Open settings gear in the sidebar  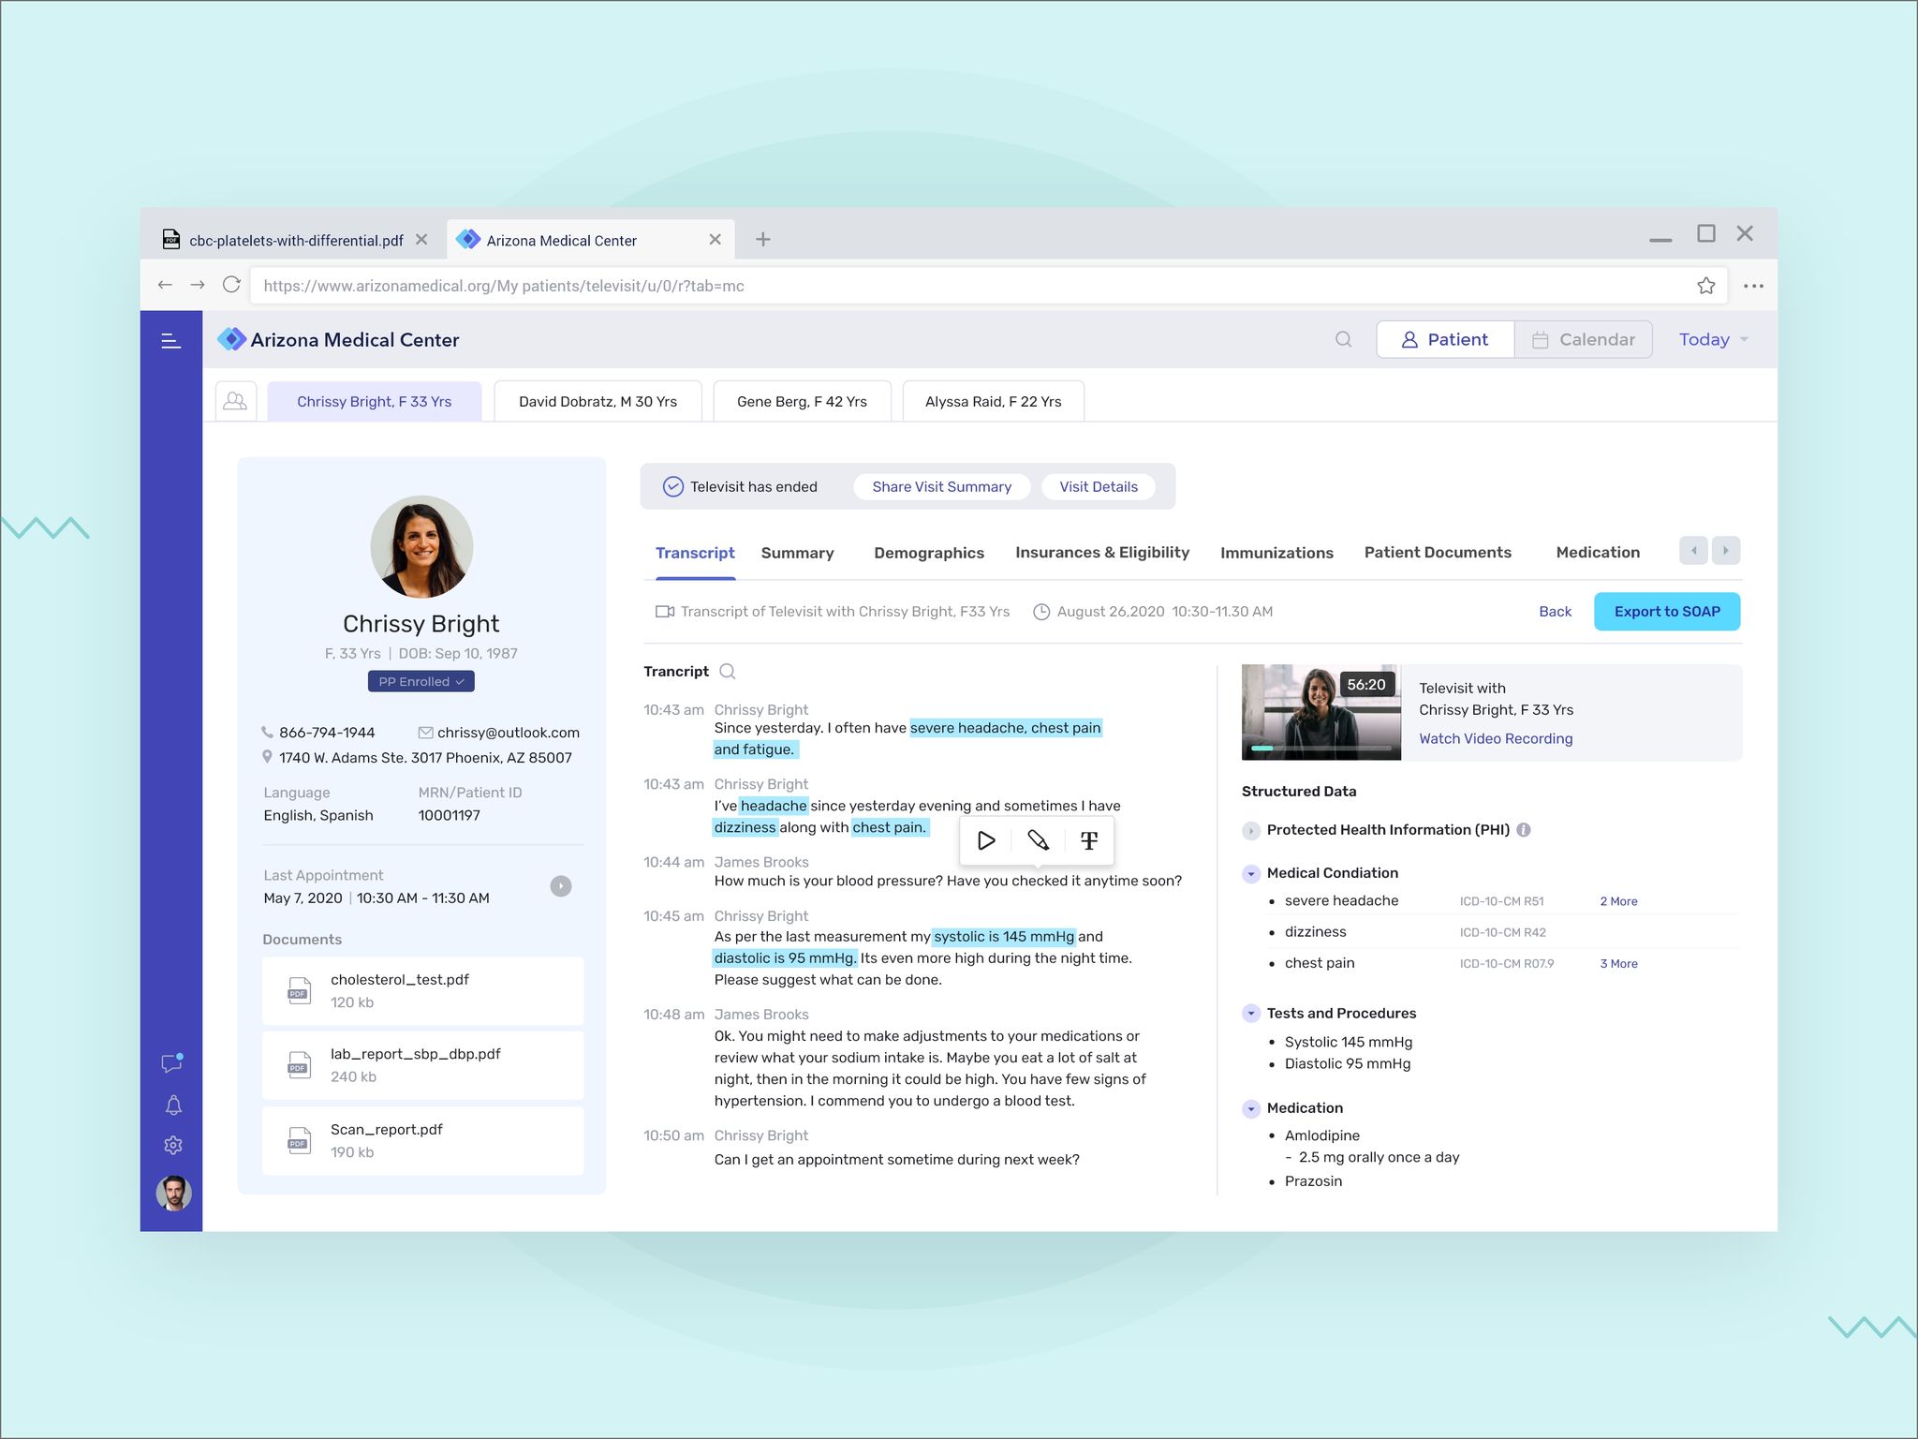coord(173,1145)
